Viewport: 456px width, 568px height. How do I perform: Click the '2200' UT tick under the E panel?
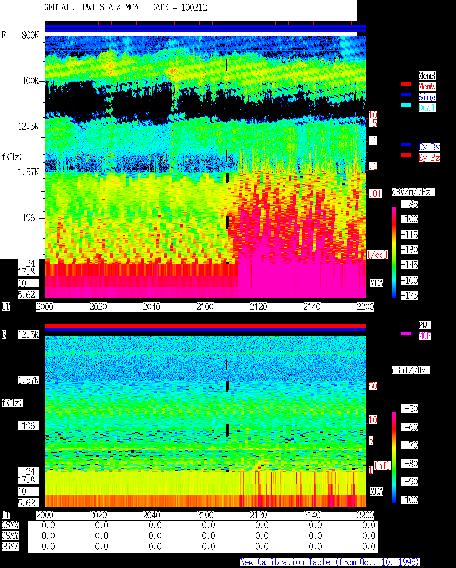coord(366,307)
